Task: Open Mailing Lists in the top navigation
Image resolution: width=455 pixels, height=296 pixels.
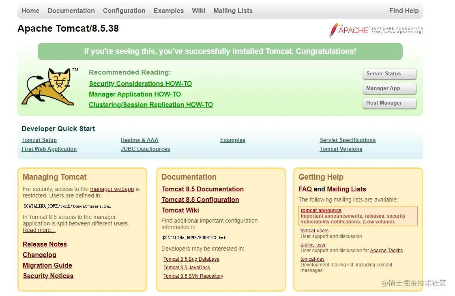Action: 233,11
